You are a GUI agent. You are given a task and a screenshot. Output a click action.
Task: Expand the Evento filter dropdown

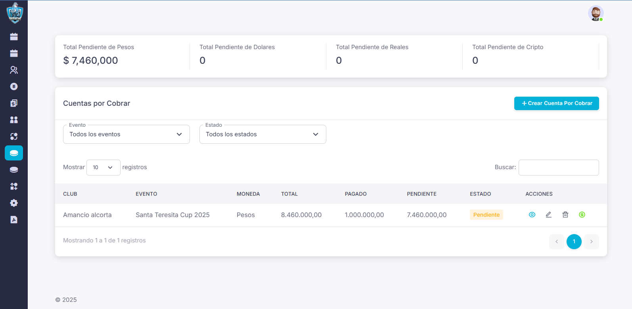coord(126,134)
